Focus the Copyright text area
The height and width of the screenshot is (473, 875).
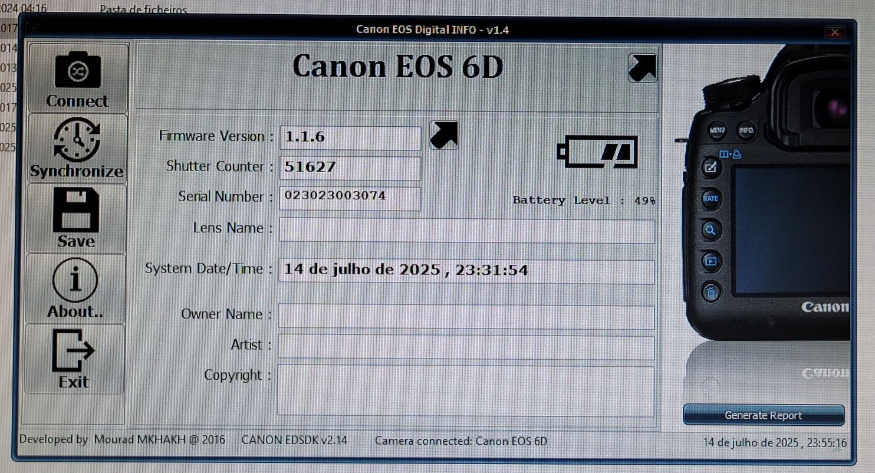(x=466, y=391)
